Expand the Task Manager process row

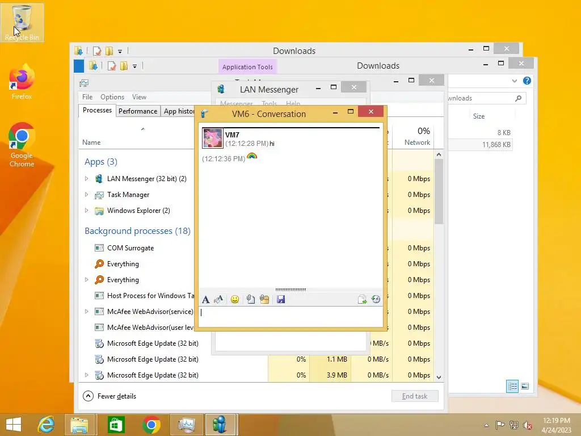tap(86, 195)
